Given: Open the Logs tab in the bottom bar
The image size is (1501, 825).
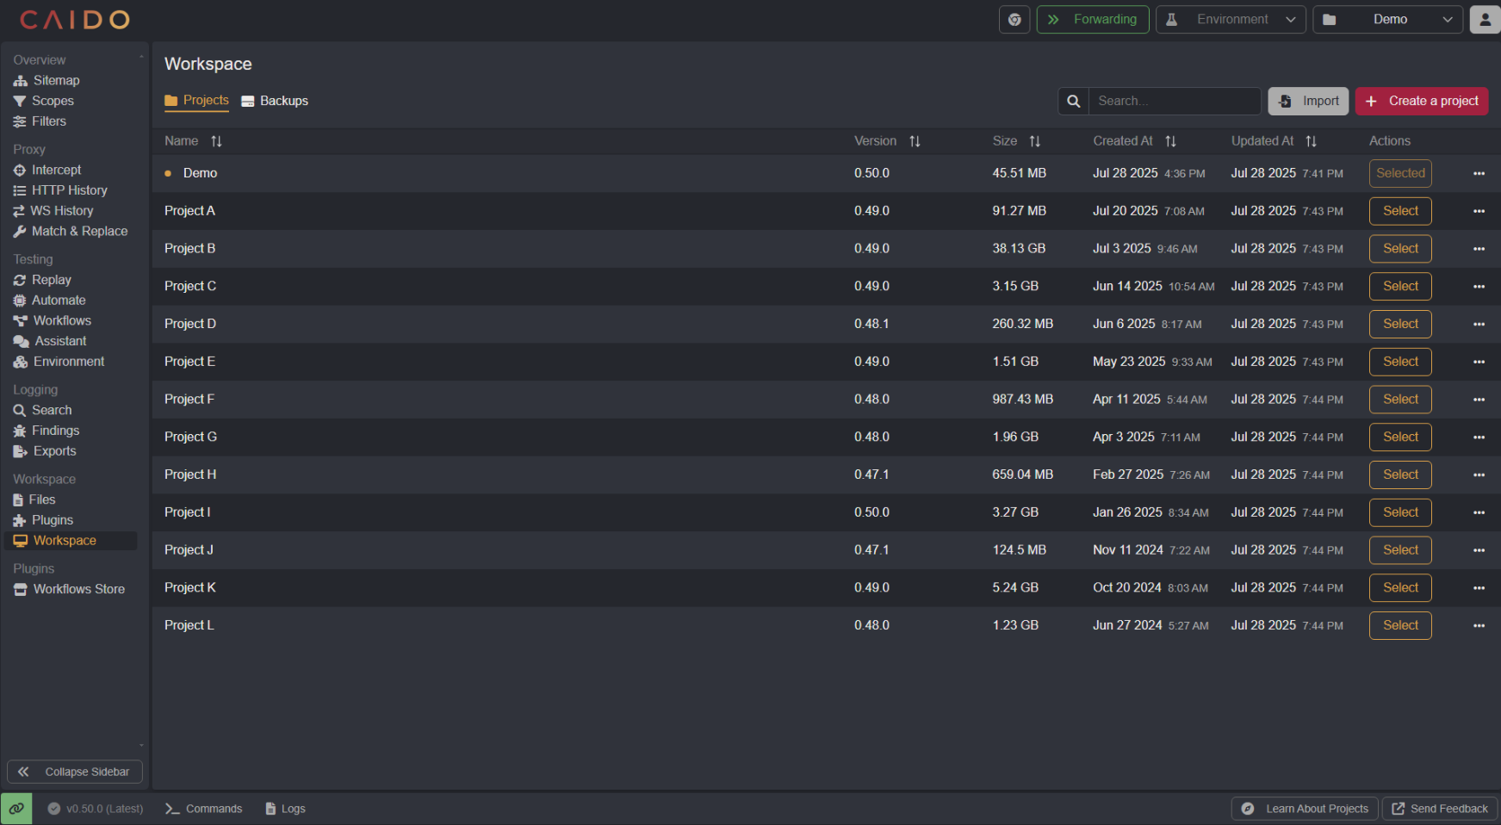Looking at the screenshot, I should [285, 808].
